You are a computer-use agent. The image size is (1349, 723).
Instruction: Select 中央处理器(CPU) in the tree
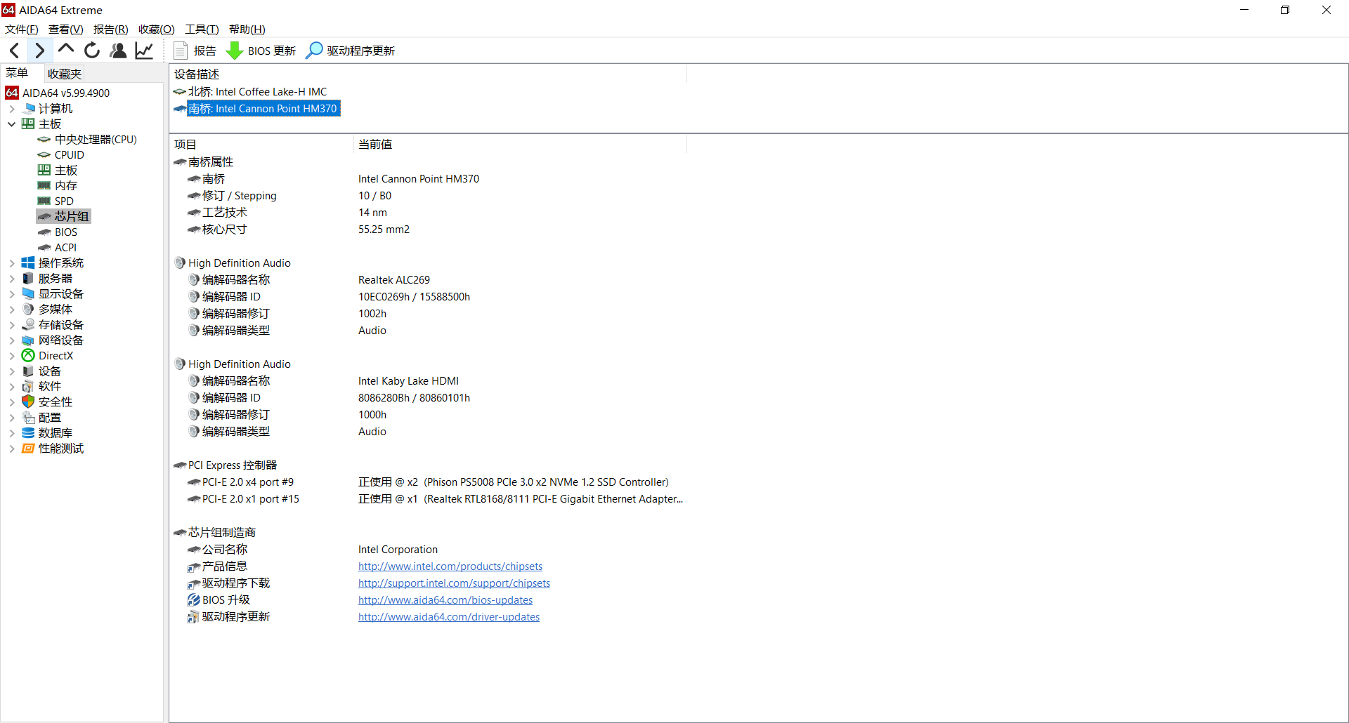[x=96, y=140]
